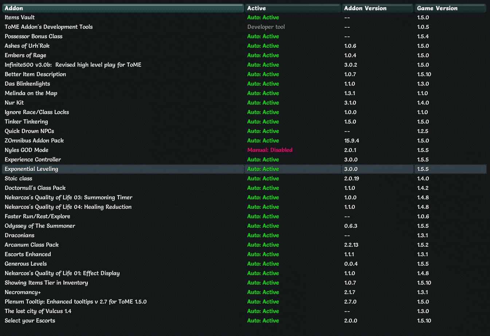Select the Nur Kit addon
This screenshot has height=336, width=490.
tap(14, 103)
